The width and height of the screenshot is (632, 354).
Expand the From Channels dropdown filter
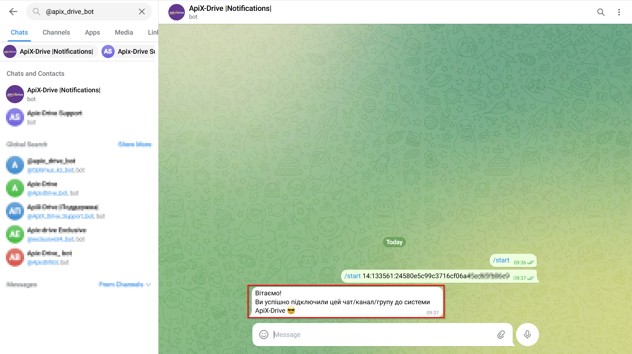tap(125, 284)
